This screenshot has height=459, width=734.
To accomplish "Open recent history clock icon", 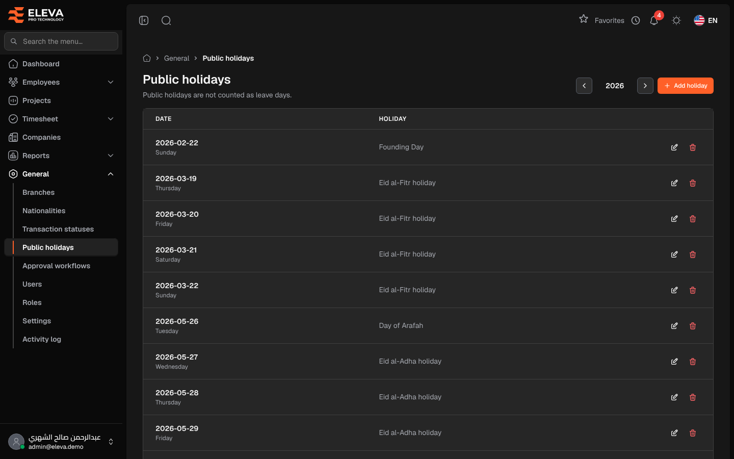I will coord(636,20).
